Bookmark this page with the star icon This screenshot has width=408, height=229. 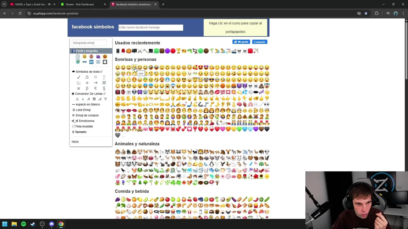click(366, 13)
